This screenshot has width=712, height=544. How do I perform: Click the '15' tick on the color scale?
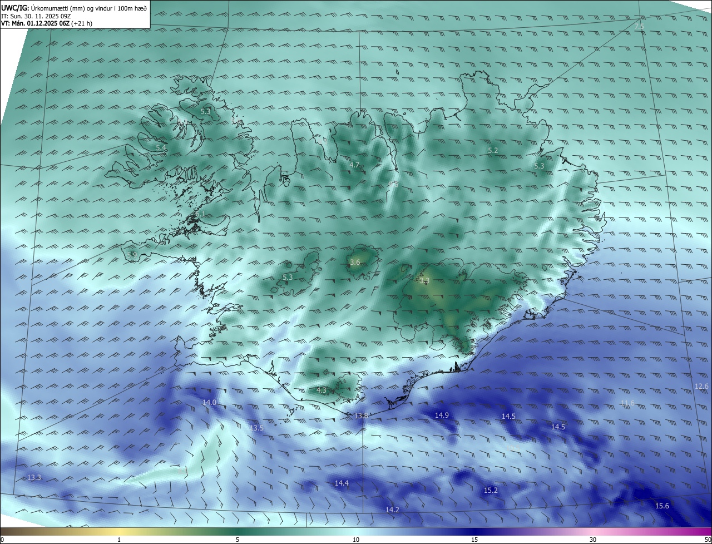click(x=474, y=540)
